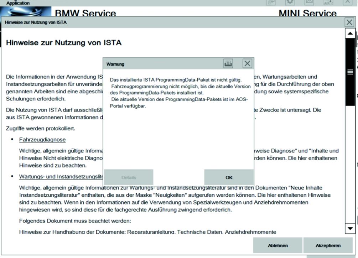Click the envelope icon in top toolbar
Image resolution: width=358 pixels, height=258 pixels.
coord(309,2)
